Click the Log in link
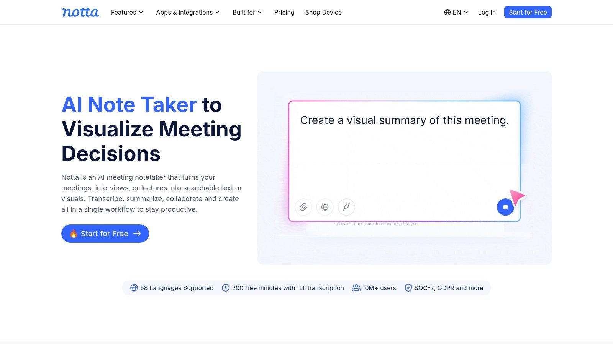613x344 pixels. (x=487, y=12)
